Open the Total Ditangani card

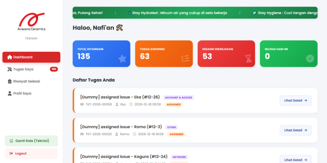[101, 54]
